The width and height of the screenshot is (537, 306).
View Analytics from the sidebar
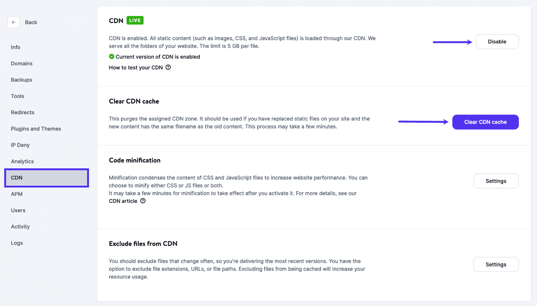[x=22, y=161]
